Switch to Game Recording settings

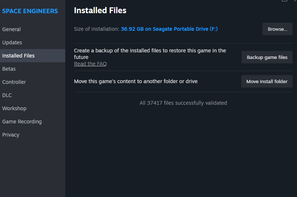22,122
